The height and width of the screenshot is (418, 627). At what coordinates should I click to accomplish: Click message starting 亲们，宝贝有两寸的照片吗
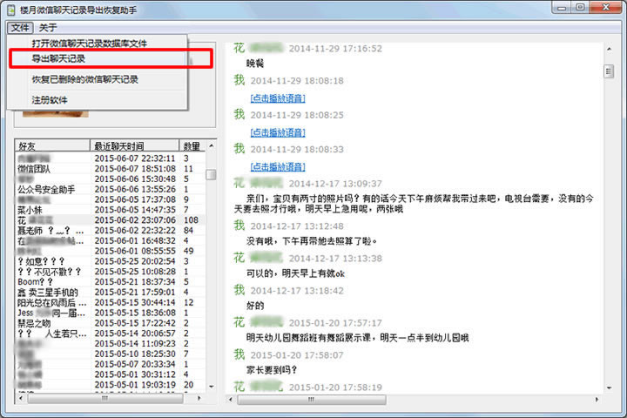[414, 204]
